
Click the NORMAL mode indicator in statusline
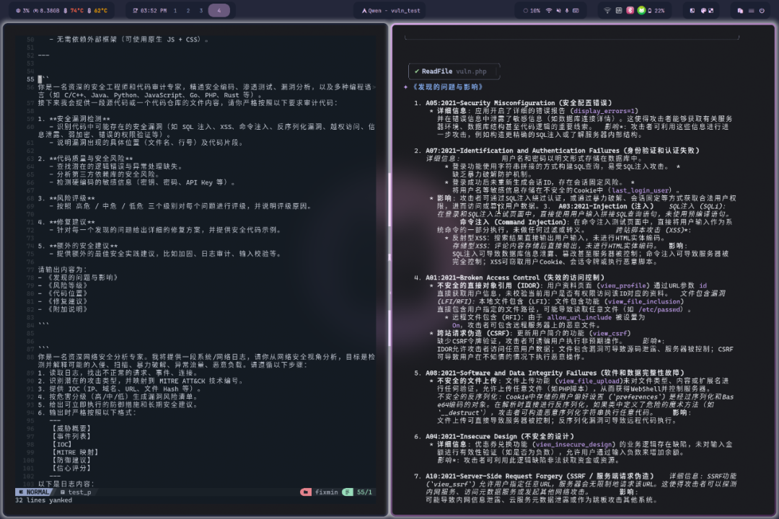pos(35,492)
